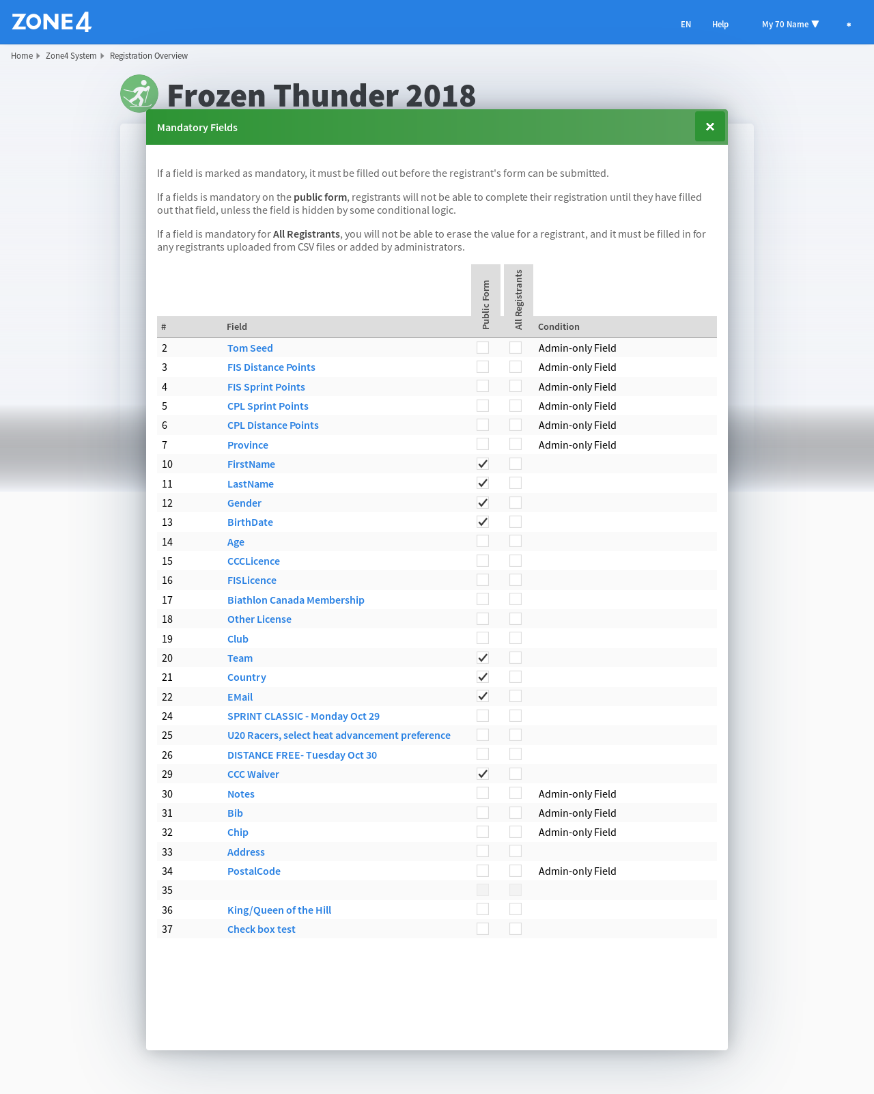Open the EN language selector
Viewport: 874px width, 1094px height.
(x=686, y=25)
